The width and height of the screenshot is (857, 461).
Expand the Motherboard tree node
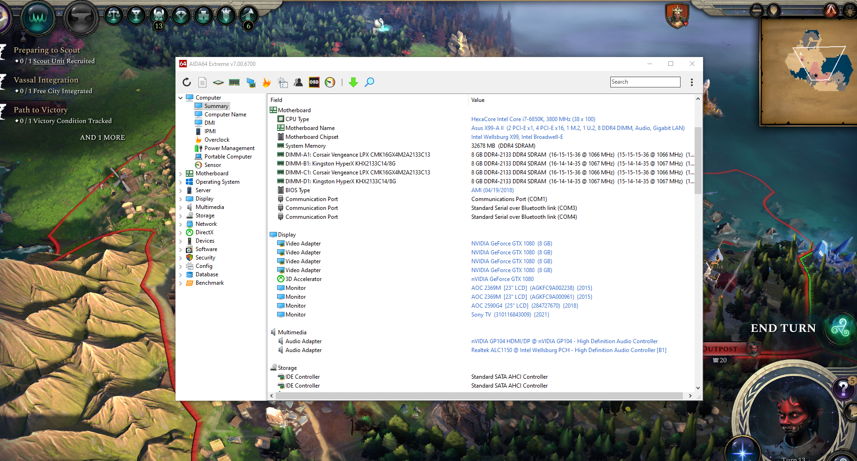181,173
